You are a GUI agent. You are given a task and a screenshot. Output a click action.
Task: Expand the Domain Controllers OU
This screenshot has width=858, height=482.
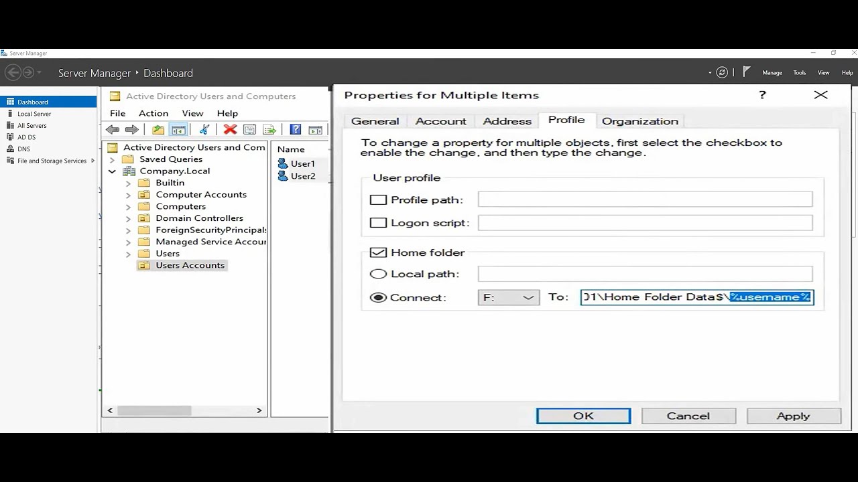click(129, 218)
